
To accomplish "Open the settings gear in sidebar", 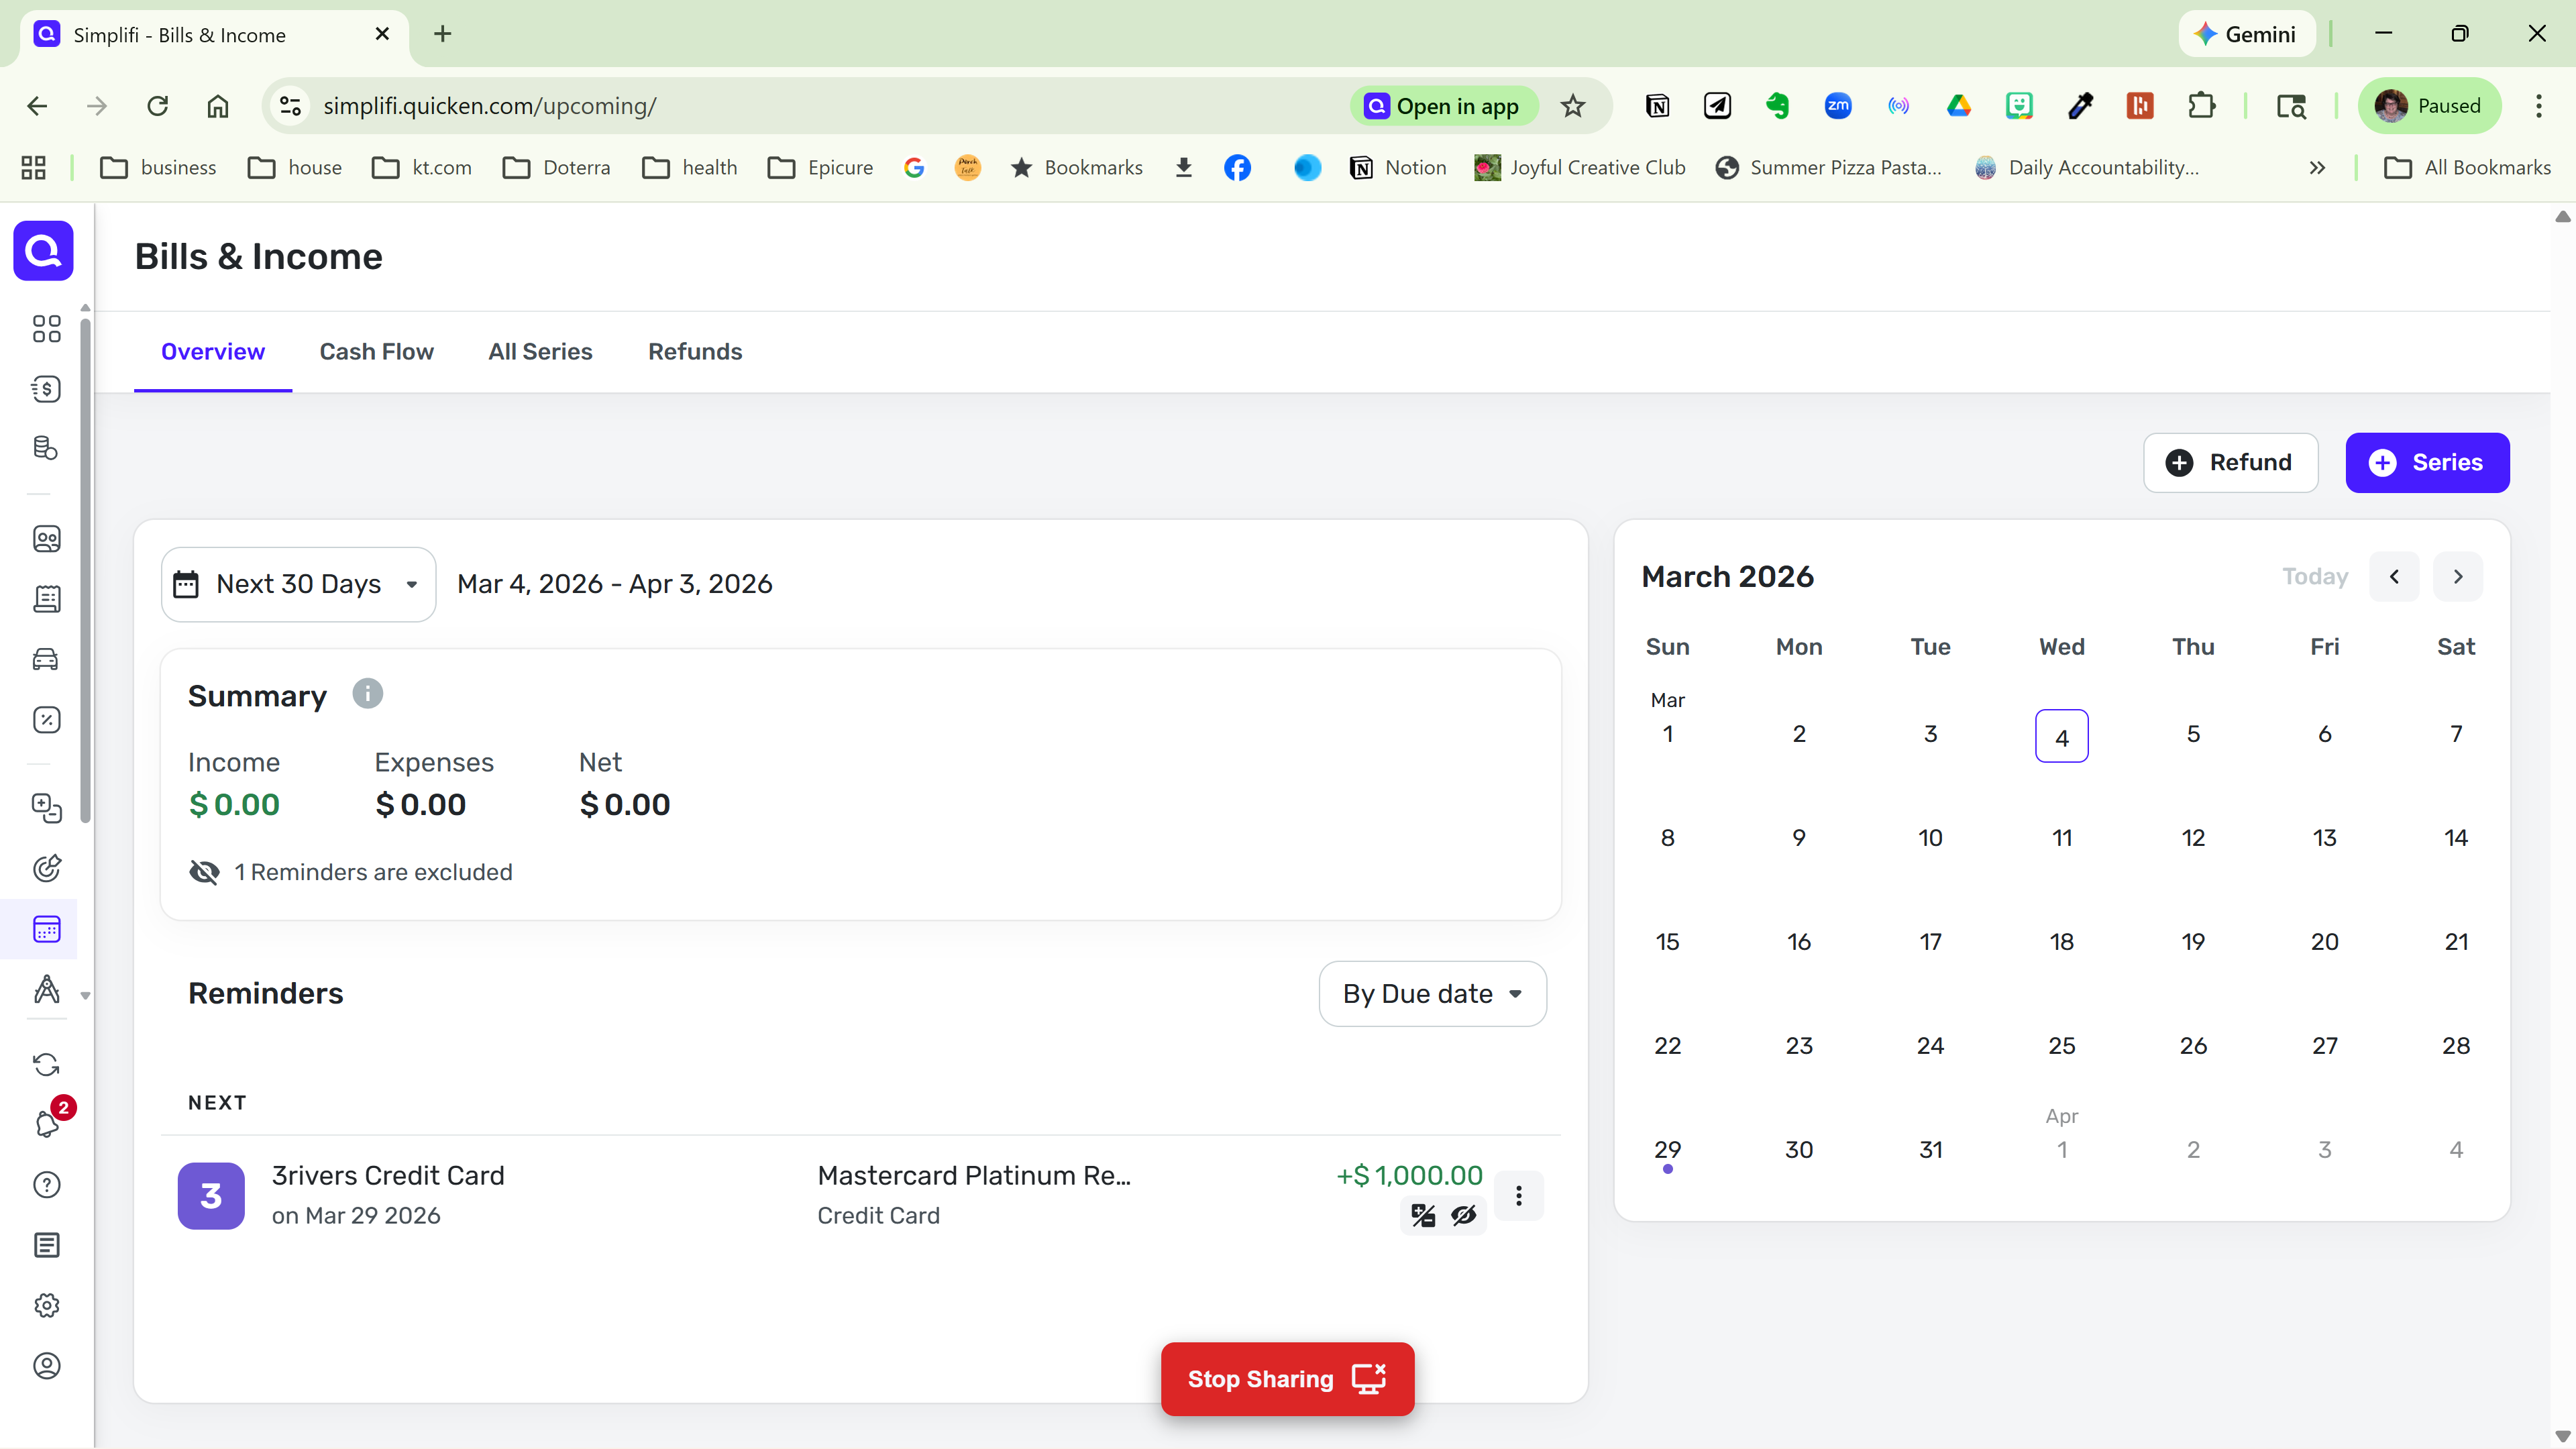I will (46, 1305).
